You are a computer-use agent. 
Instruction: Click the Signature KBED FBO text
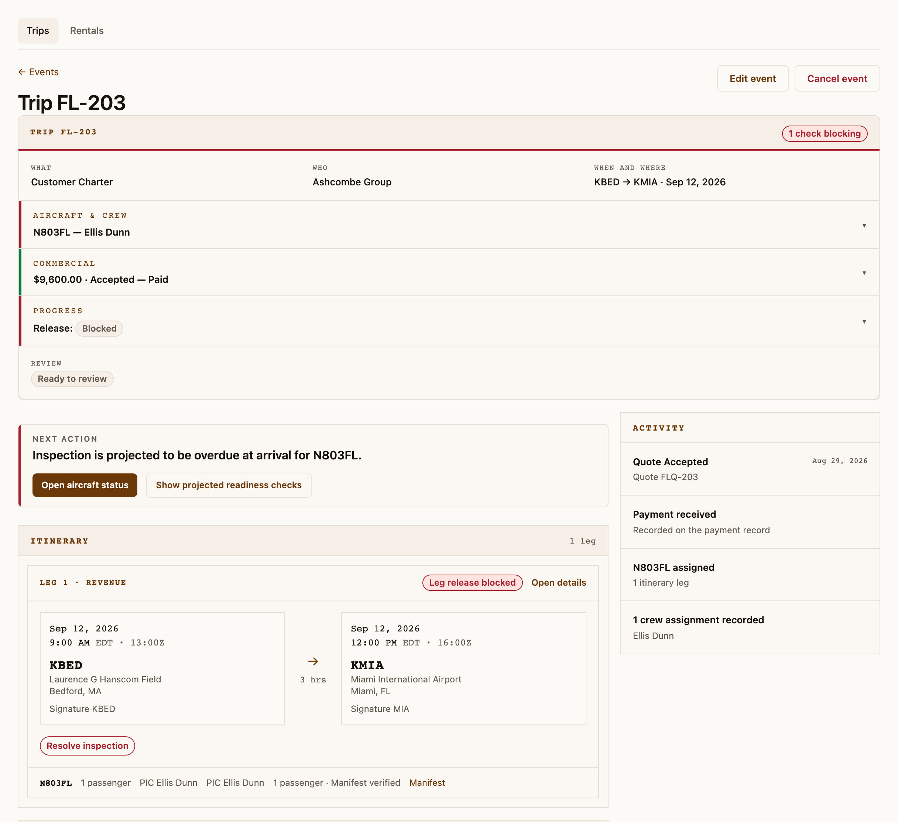[x=82, y=709]
